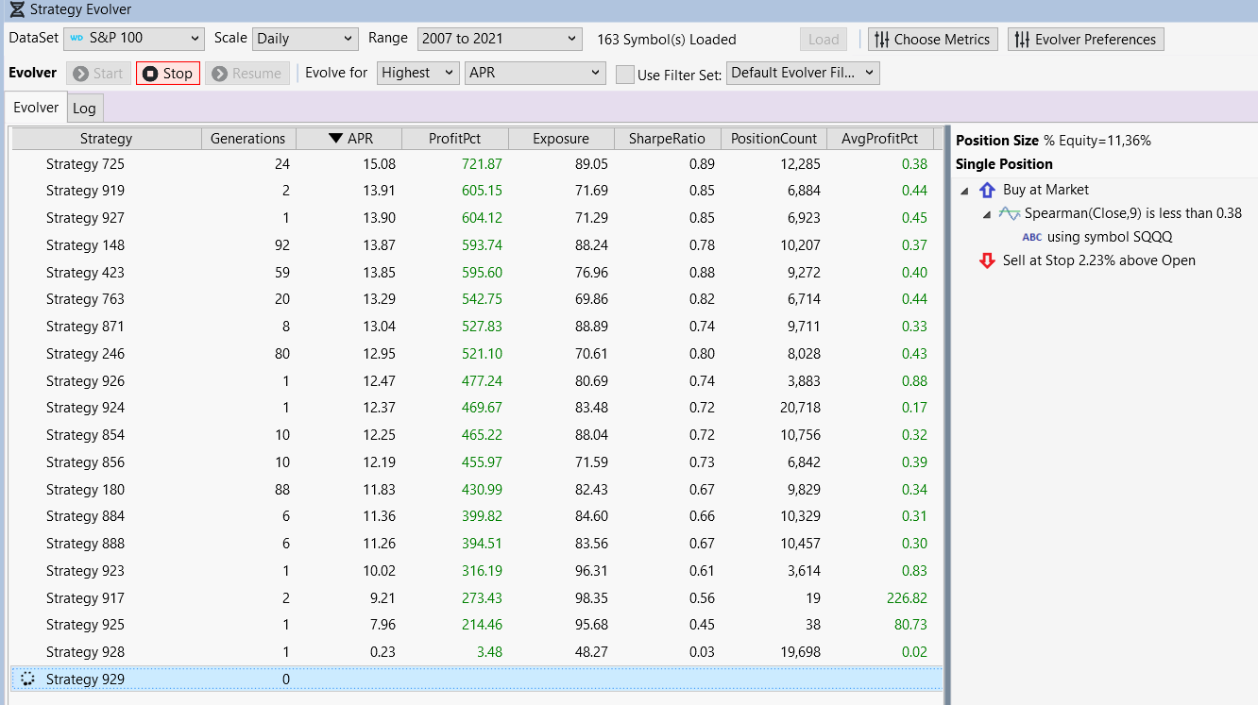Open the Scale Daily dropdown

(305, 39)
